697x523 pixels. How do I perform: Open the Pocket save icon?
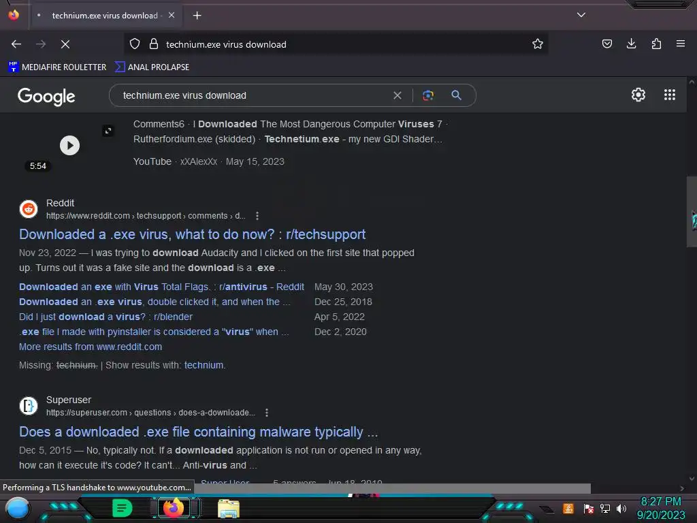click(606, 44)
